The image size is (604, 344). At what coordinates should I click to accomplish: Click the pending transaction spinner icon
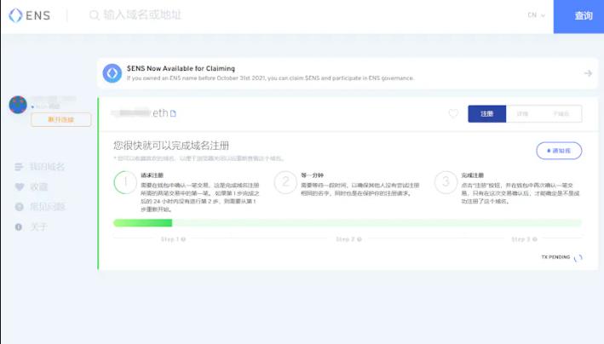tap(578, 258)
